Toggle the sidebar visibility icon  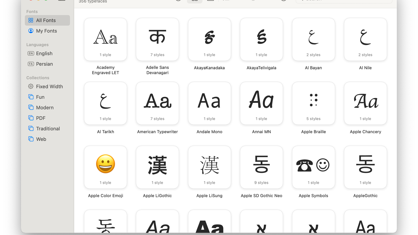pyautogui.click(x=62, y=1)
